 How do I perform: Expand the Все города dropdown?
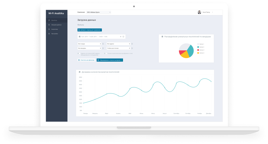89,44
